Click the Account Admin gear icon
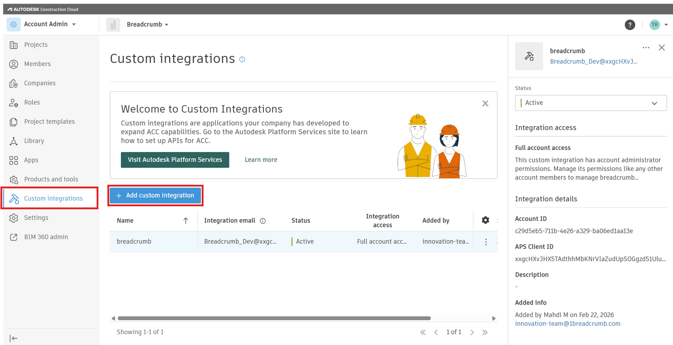The height and width of the screenshot is (345, 673). [14, 25]
